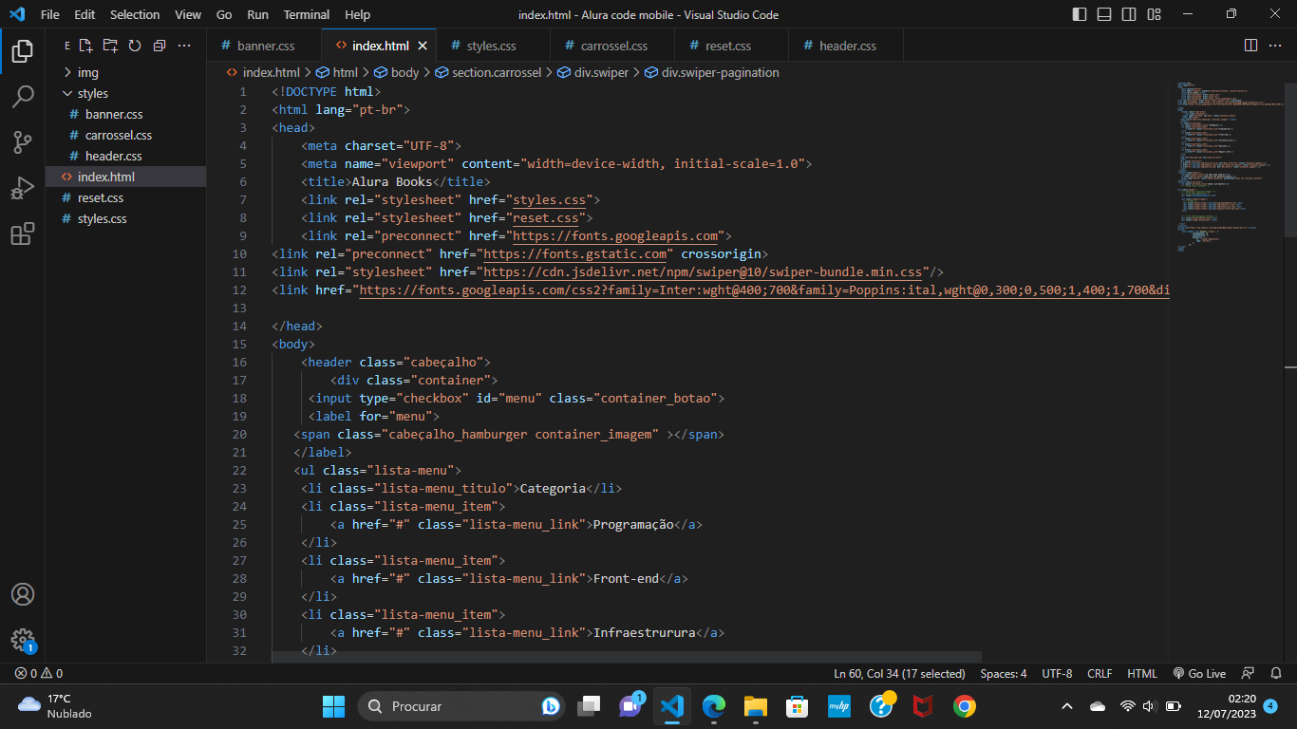Create a new file in Explorer
Viewport: 1297px width, 729px height.
coord(85,46)
